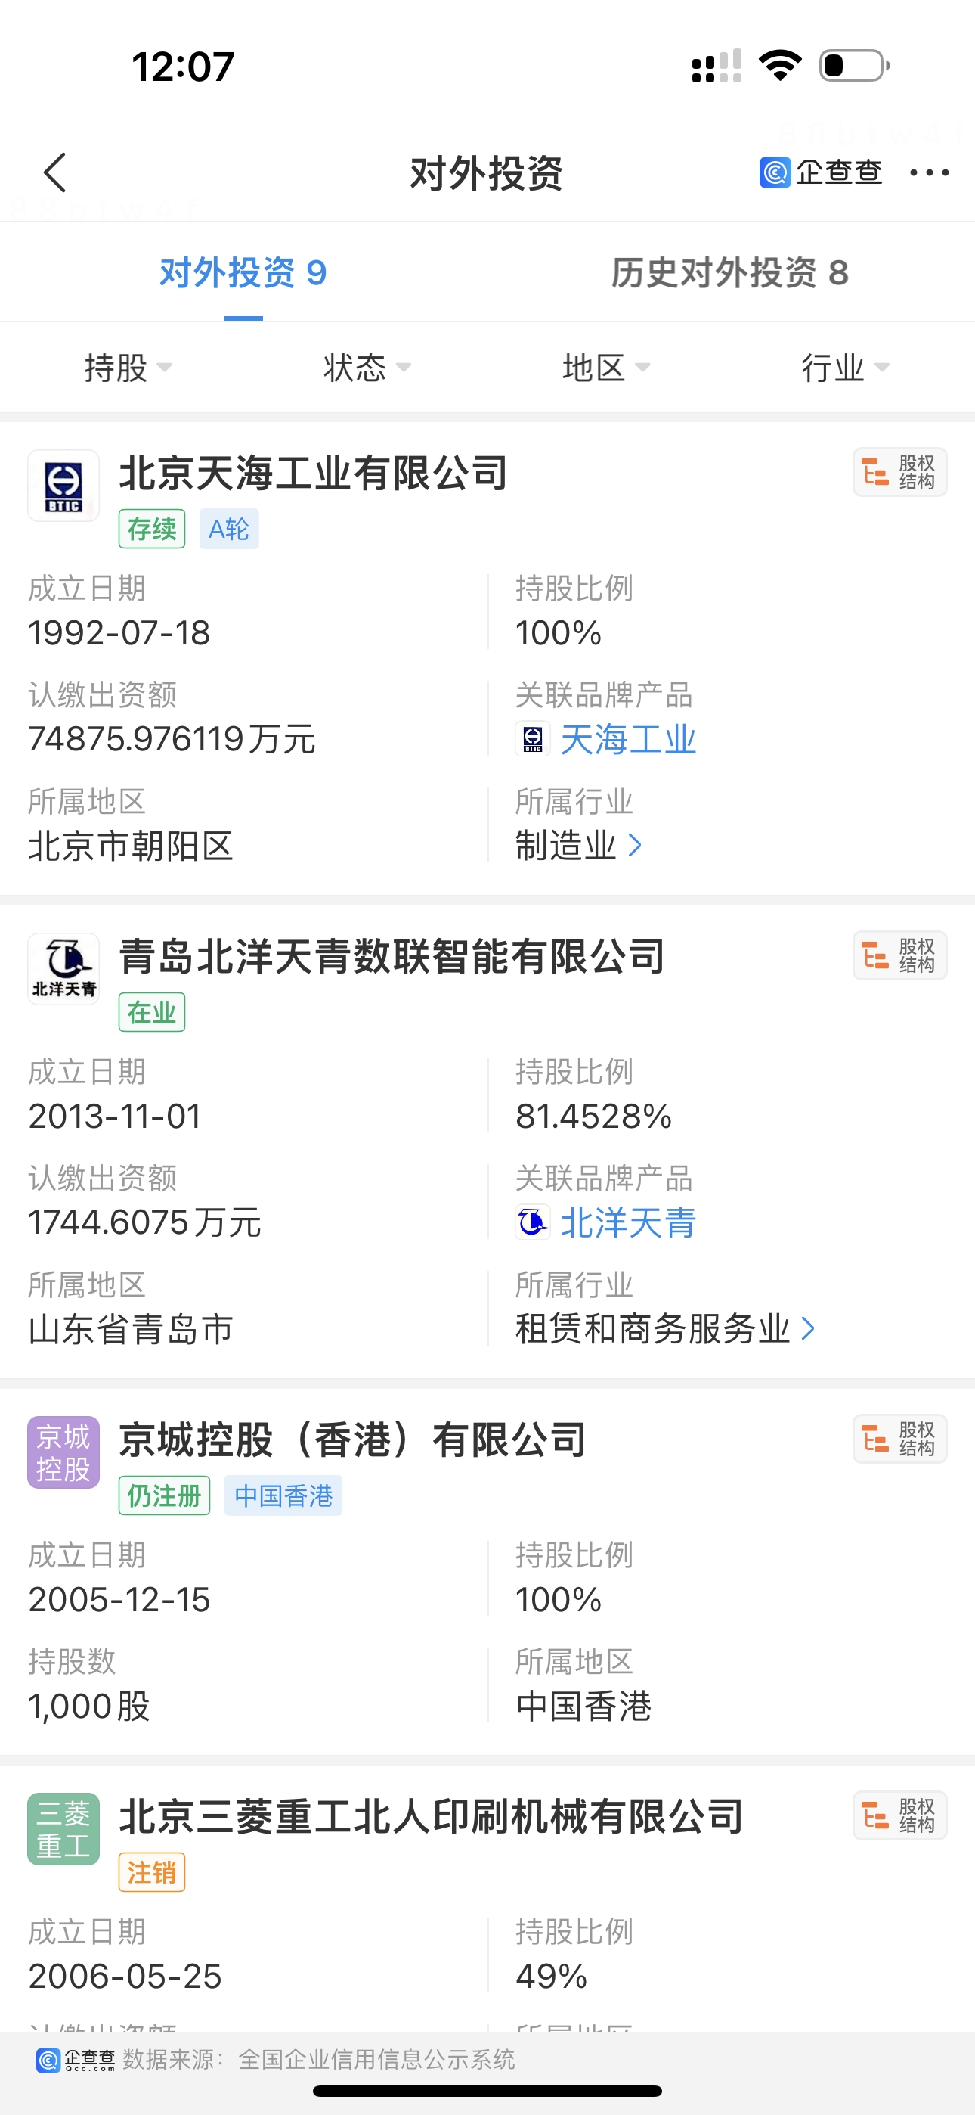
Task: Expand 制造业 industry chevron
Action: tap(634, 845)
